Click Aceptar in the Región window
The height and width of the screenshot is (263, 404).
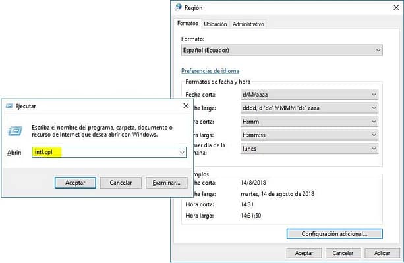click(x=304, y=253)
